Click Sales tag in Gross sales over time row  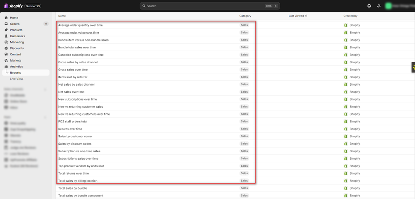coord(244,70)
